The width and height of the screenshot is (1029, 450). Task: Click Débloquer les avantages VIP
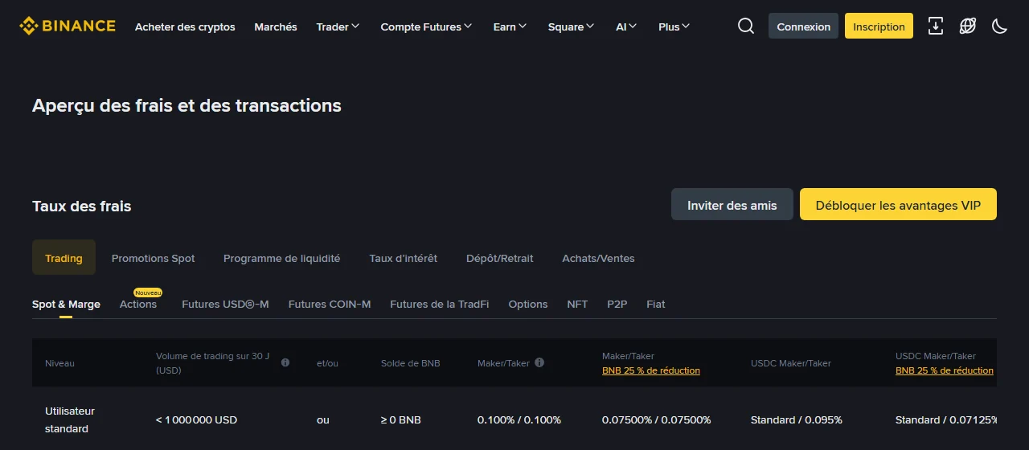898,204
